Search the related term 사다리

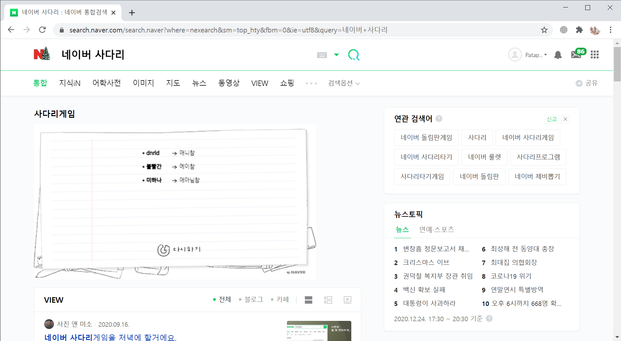pyautogui.click(x=477, y=138)
